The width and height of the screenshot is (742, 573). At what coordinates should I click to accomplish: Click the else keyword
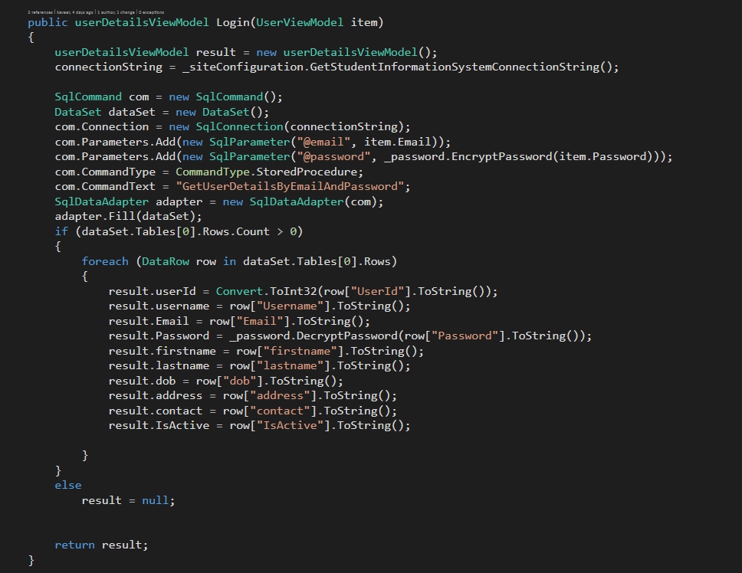coord(67,485)
